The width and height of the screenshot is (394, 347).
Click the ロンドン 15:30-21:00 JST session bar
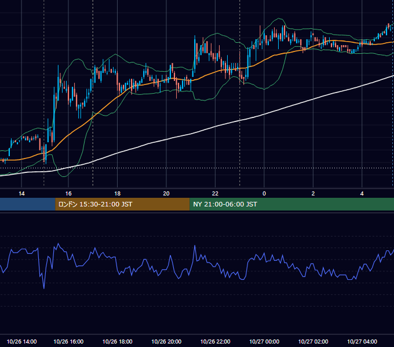pos(122,204)
